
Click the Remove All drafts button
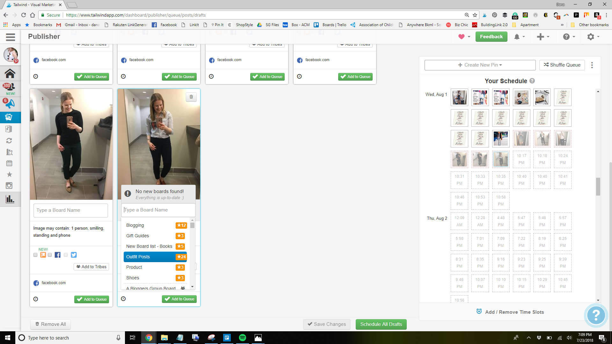click(50, 324)
